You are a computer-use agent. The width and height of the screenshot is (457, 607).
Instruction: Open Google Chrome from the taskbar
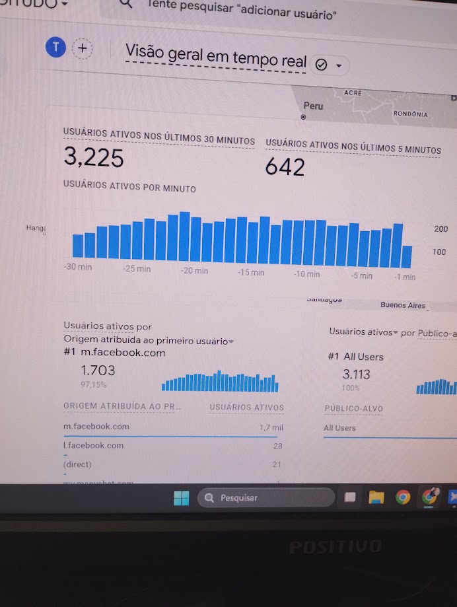pyautogui.click(x=403, y=497)
